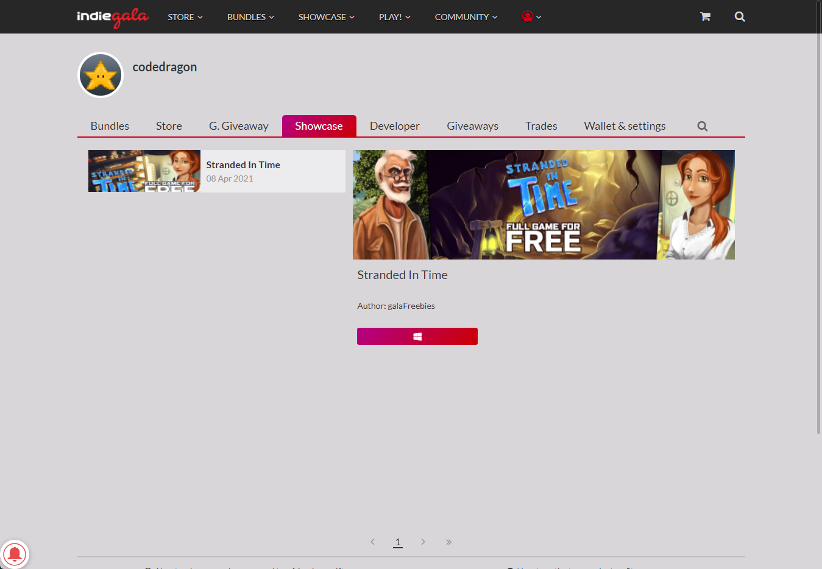Click the 08 Apr 2021 date
822x569 pixels.
[230, 178]
